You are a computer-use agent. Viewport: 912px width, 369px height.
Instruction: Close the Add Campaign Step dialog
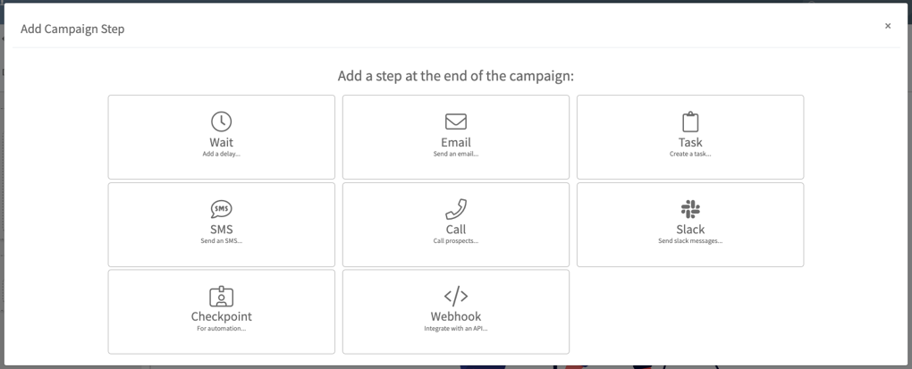pos(888,26)
